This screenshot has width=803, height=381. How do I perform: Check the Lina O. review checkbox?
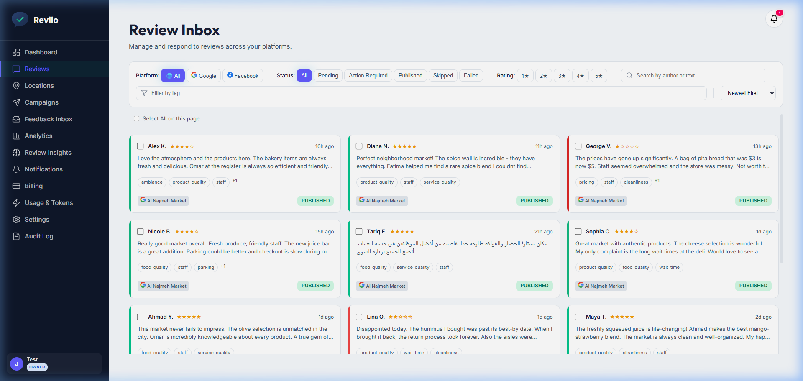click(x=359, y=317)
